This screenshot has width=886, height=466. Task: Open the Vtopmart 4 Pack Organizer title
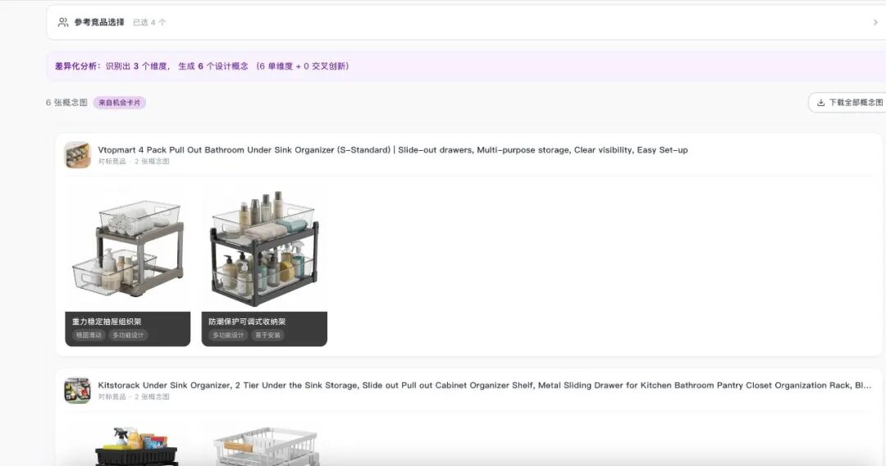[393, 149]
